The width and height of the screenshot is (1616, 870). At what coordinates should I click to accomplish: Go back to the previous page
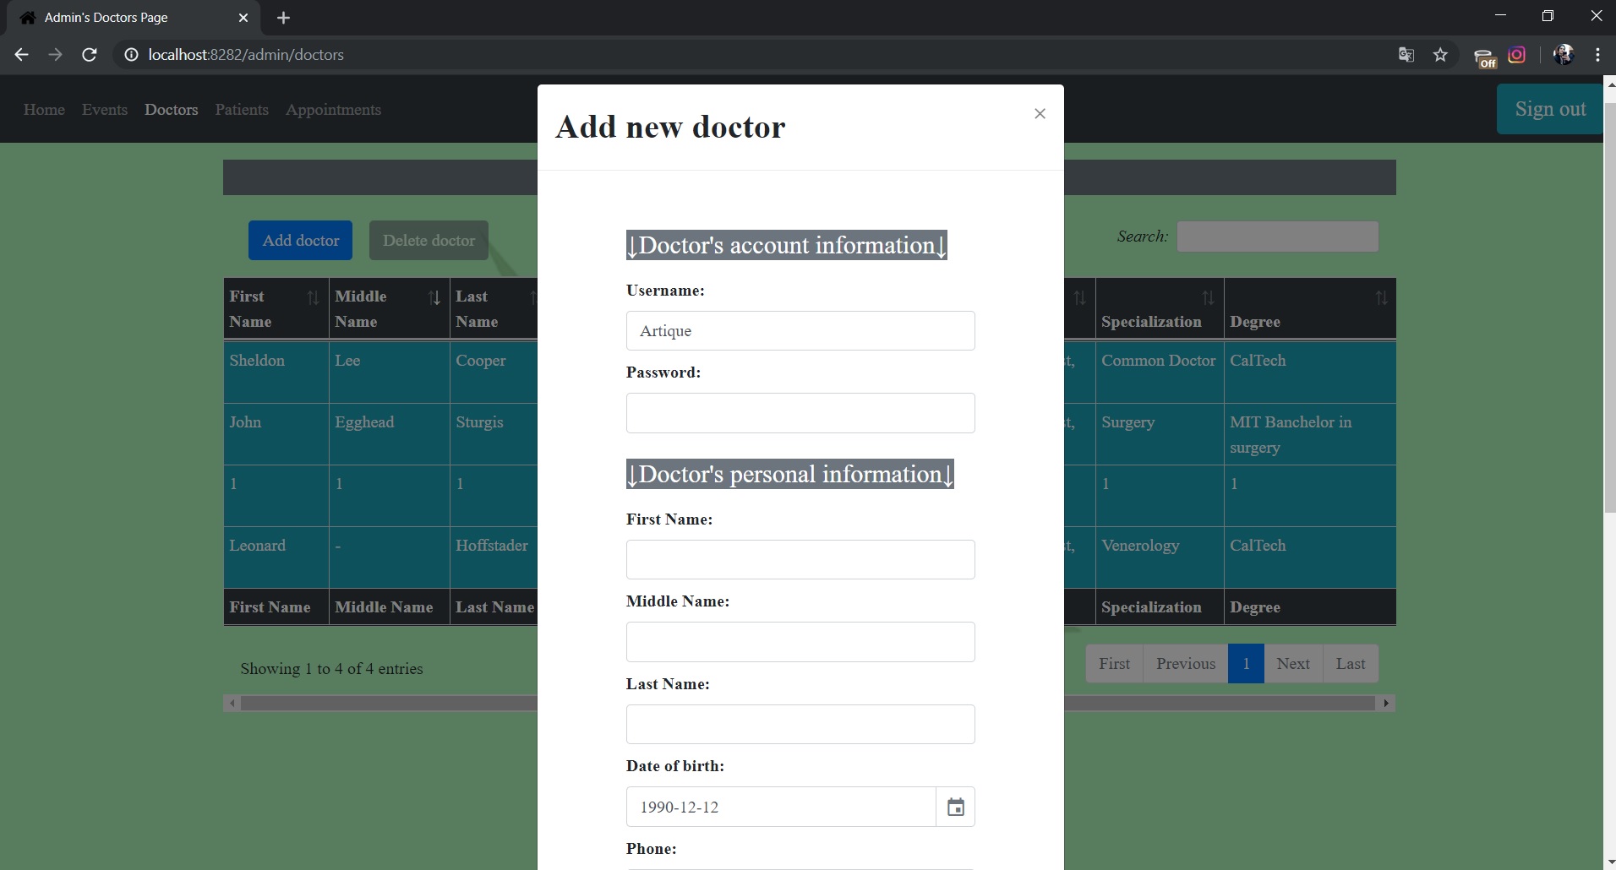pos(22,55)
